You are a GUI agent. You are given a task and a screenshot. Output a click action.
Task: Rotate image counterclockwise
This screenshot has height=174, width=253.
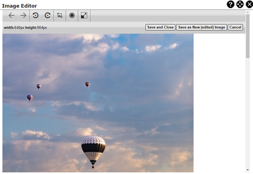[x=36, y=16]
